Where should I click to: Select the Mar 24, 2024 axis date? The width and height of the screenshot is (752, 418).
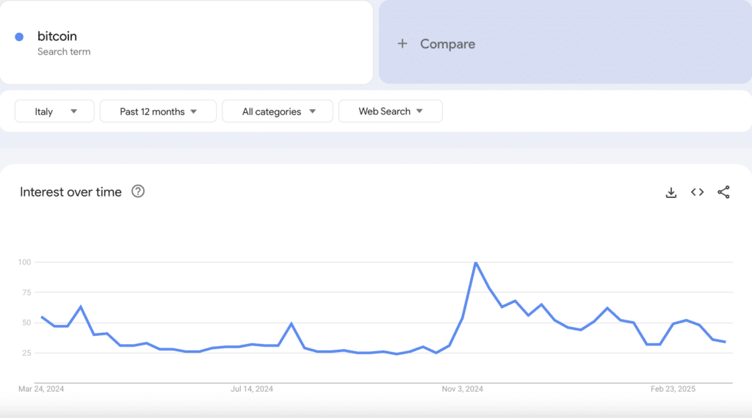point(42,389)
